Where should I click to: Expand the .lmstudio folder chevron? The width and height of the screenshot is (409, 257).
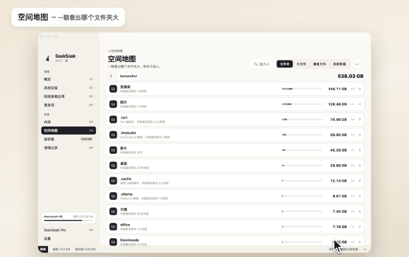click(360, 135)
